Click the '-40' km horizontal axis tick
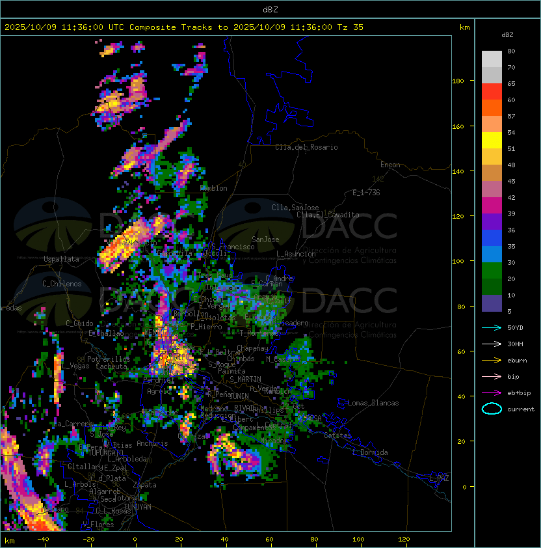 tap(43, 540)
